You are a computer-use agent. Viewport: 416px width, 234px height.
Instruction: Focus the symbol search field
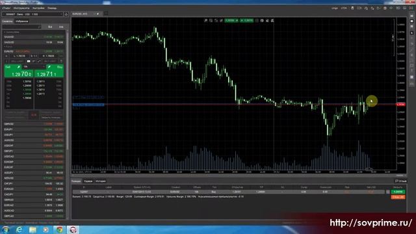tap(21, 27)
